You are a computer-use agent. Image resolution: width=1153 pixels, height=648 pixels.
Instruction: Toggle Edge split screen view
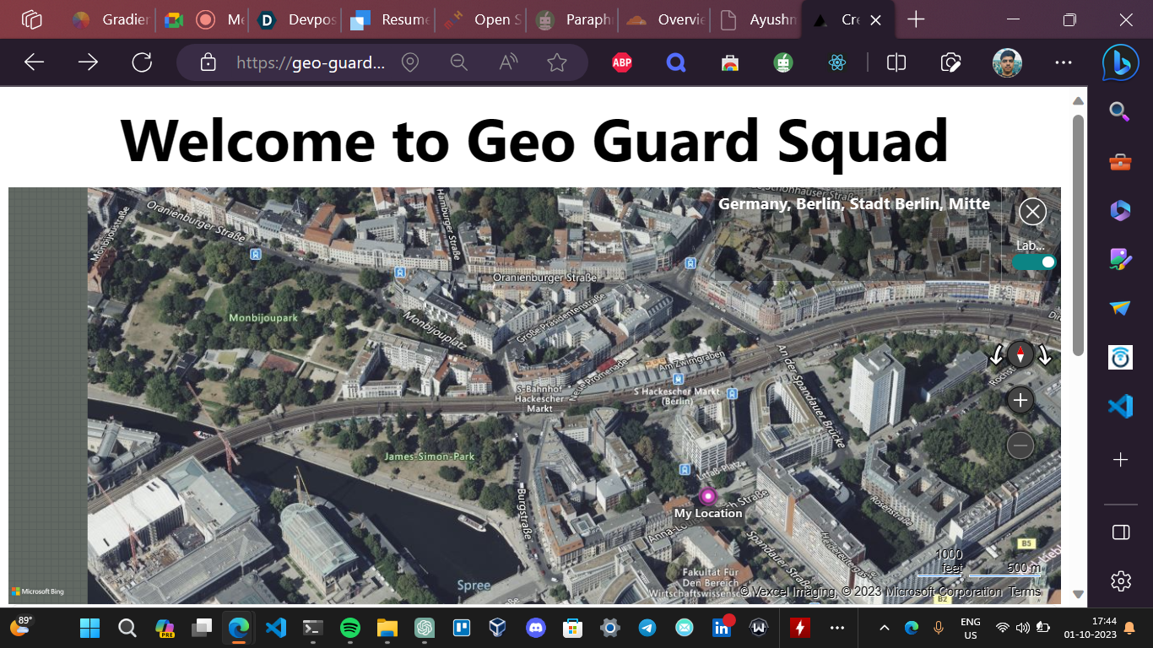pos(896,62)
